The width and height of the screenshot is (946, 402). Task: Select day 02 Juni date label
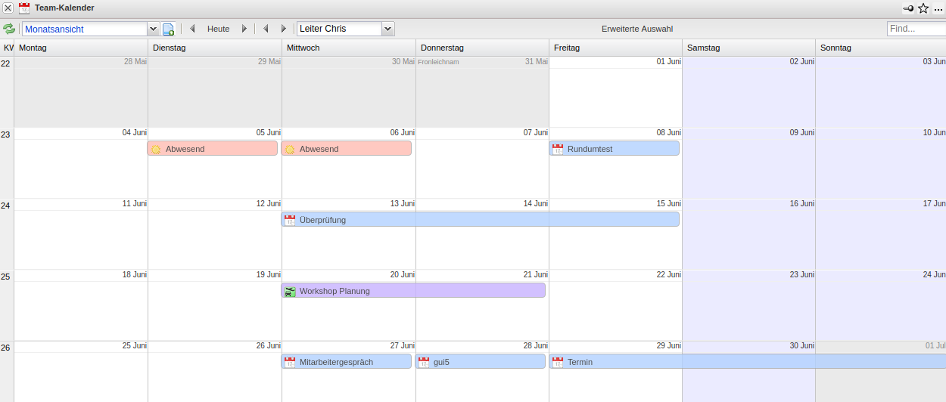(x=801, y=61)
